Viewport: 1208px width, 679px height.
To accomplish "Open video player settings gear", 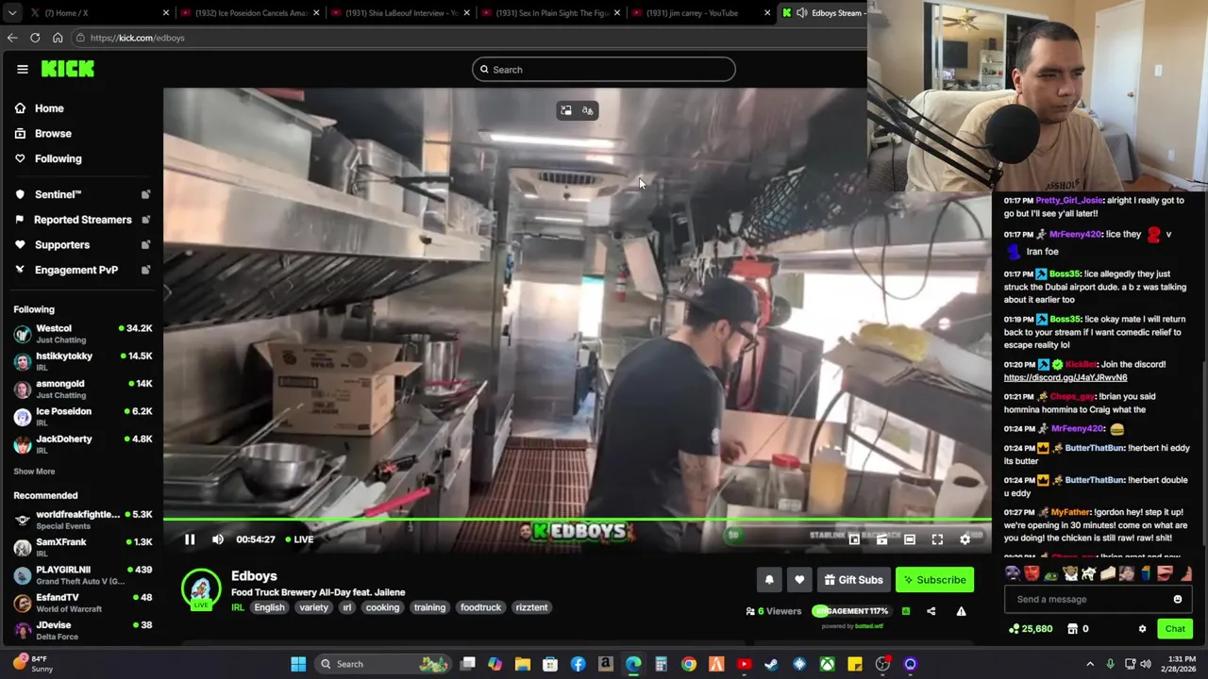I will pos(965,539).
